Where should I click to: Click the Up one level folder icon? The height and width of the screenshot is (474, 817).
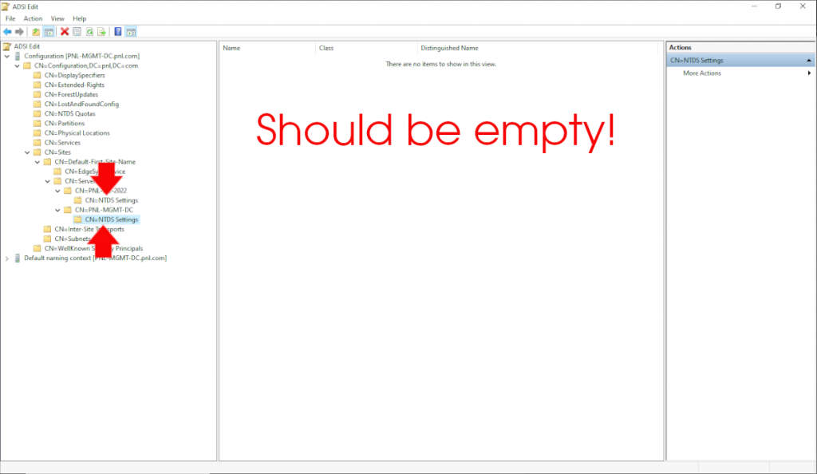click(x=36, y=32)
